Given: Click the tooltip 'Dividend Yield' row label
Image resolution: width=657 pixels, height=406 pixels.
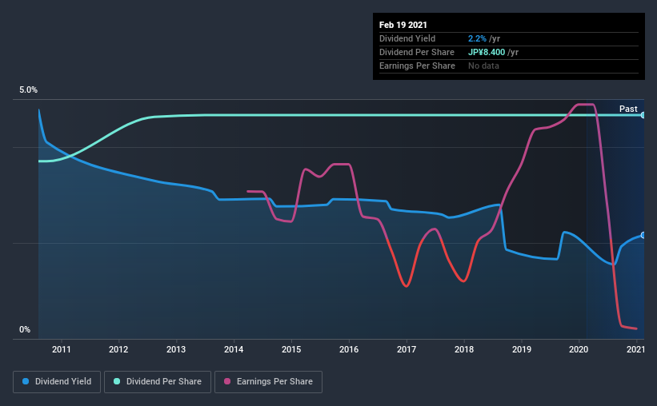Looking at the screenshot, I should click(407, 38).
